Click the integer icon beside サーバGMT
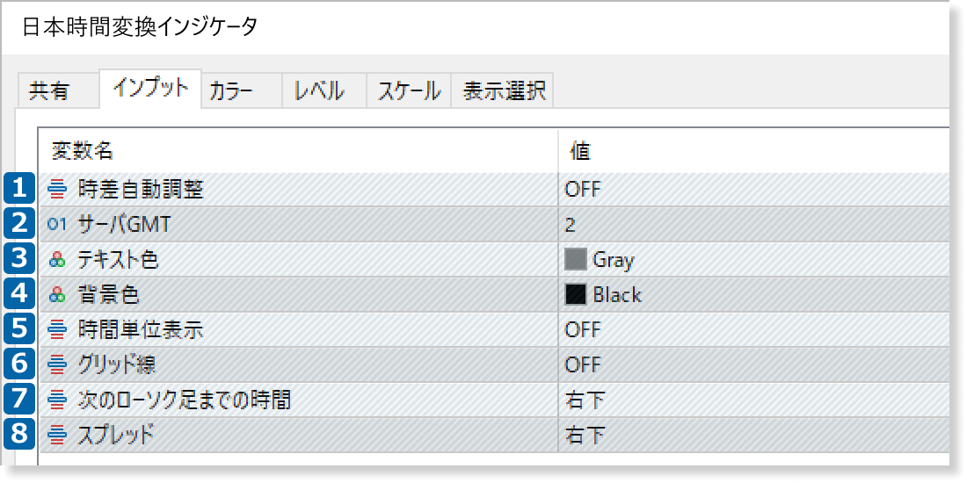The image size is (967, 483). 58,225
